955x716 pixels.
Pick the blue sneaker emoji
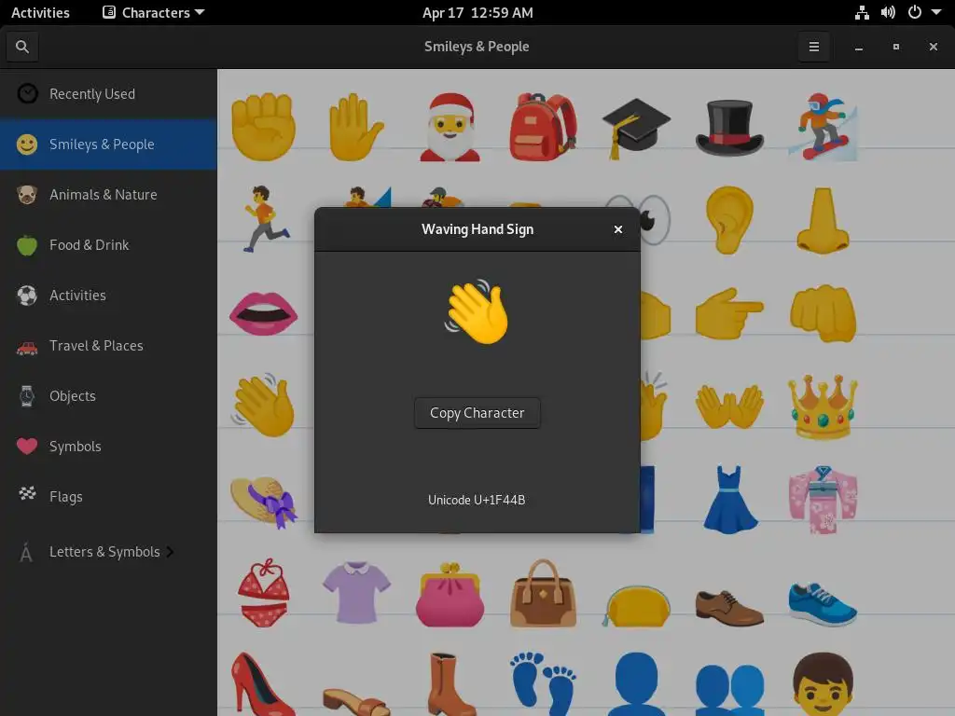pyautogui.click(x=823, y=604)
